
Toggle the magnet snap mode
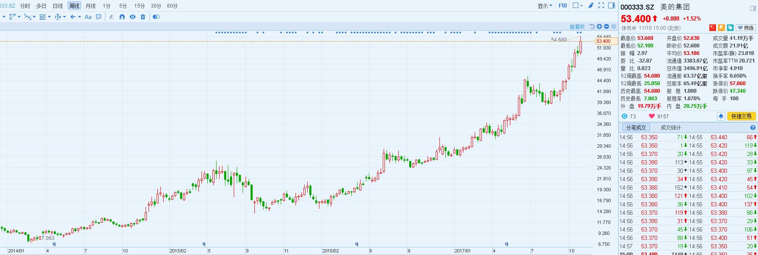[122, 17]
